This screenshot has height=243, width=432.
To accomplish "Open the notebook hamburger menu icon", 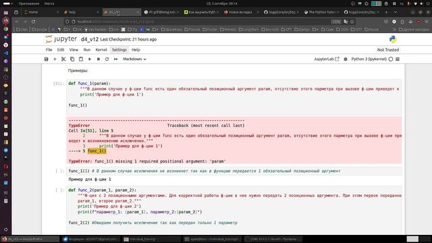I will point(398,59).
